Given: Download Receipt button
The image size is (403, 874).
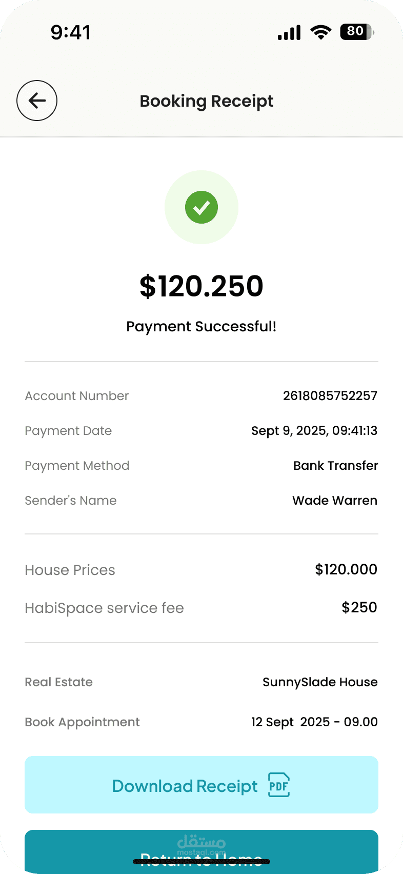Looking at the screenshot, I should (x=201, y=785).
